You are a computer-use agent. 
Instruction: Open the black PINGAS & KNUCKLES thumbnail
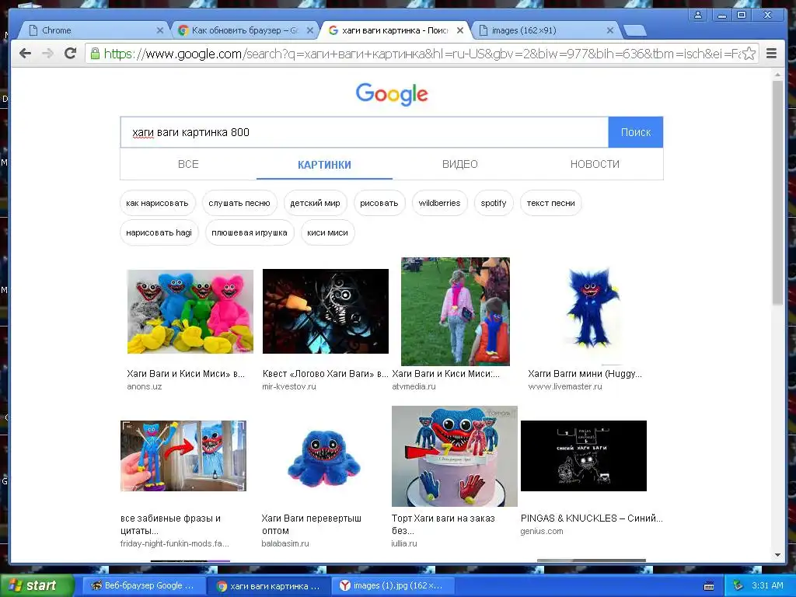pos(584,456)
